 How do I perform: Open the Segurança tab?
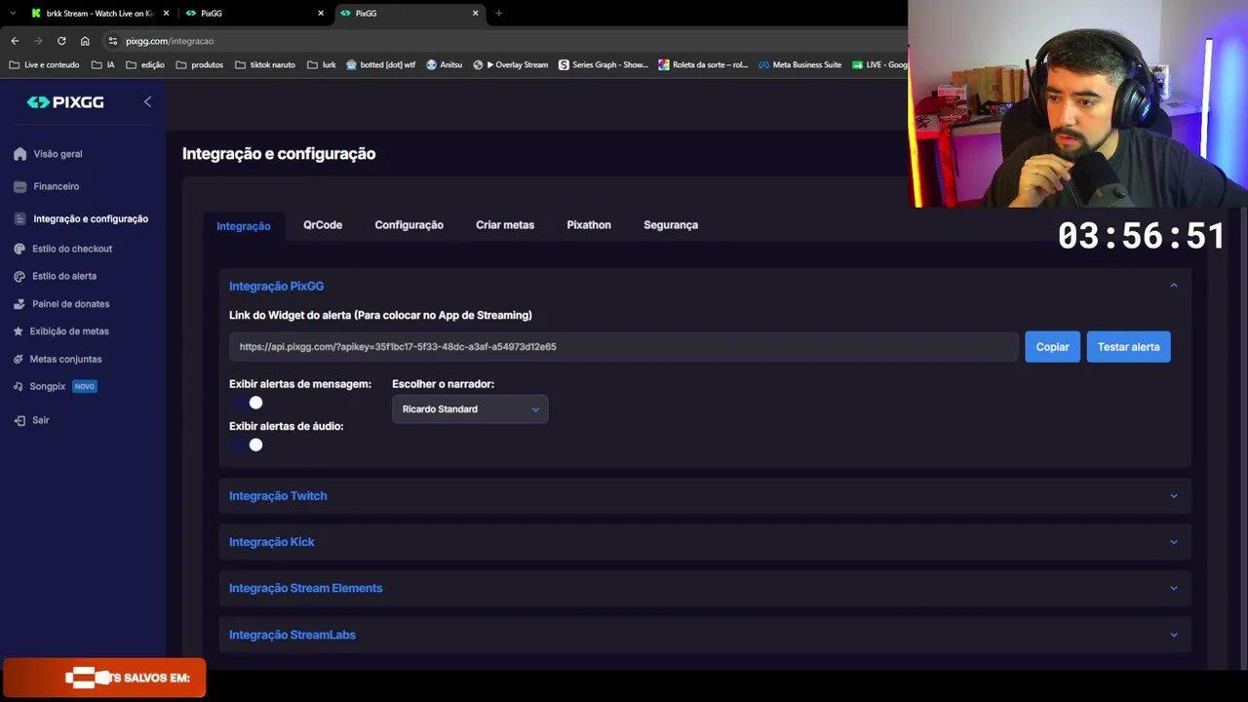(x=671, y=225)
